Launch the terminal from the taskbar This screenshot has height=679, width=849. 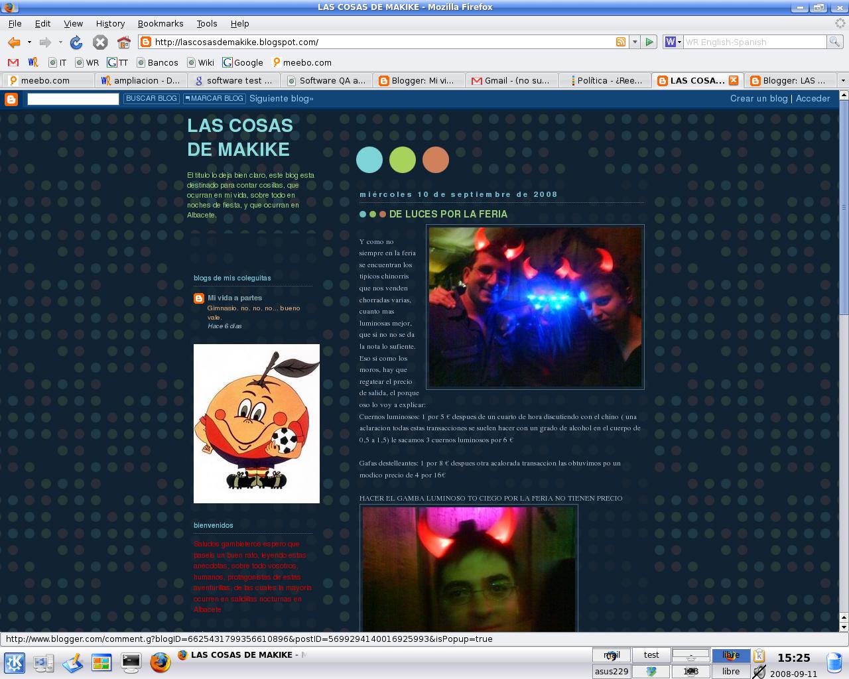[131, 662]
